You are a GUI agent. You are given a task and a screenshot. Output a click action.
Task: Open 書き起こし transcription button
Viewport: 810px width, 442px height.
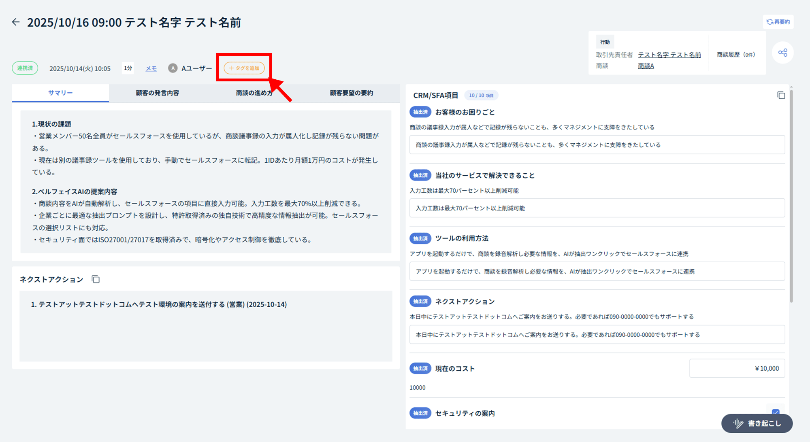(x=757, y=423)
